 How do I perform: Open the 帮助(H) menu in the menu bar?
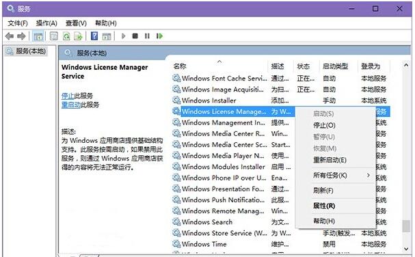point(105,23)
